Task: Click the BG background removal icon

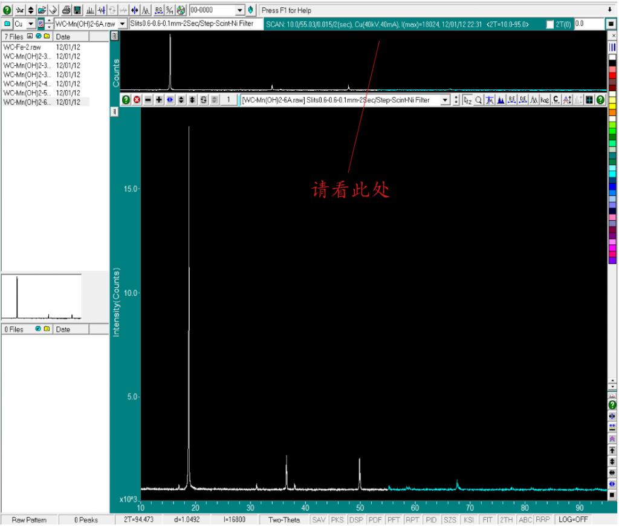Action: 159,10
